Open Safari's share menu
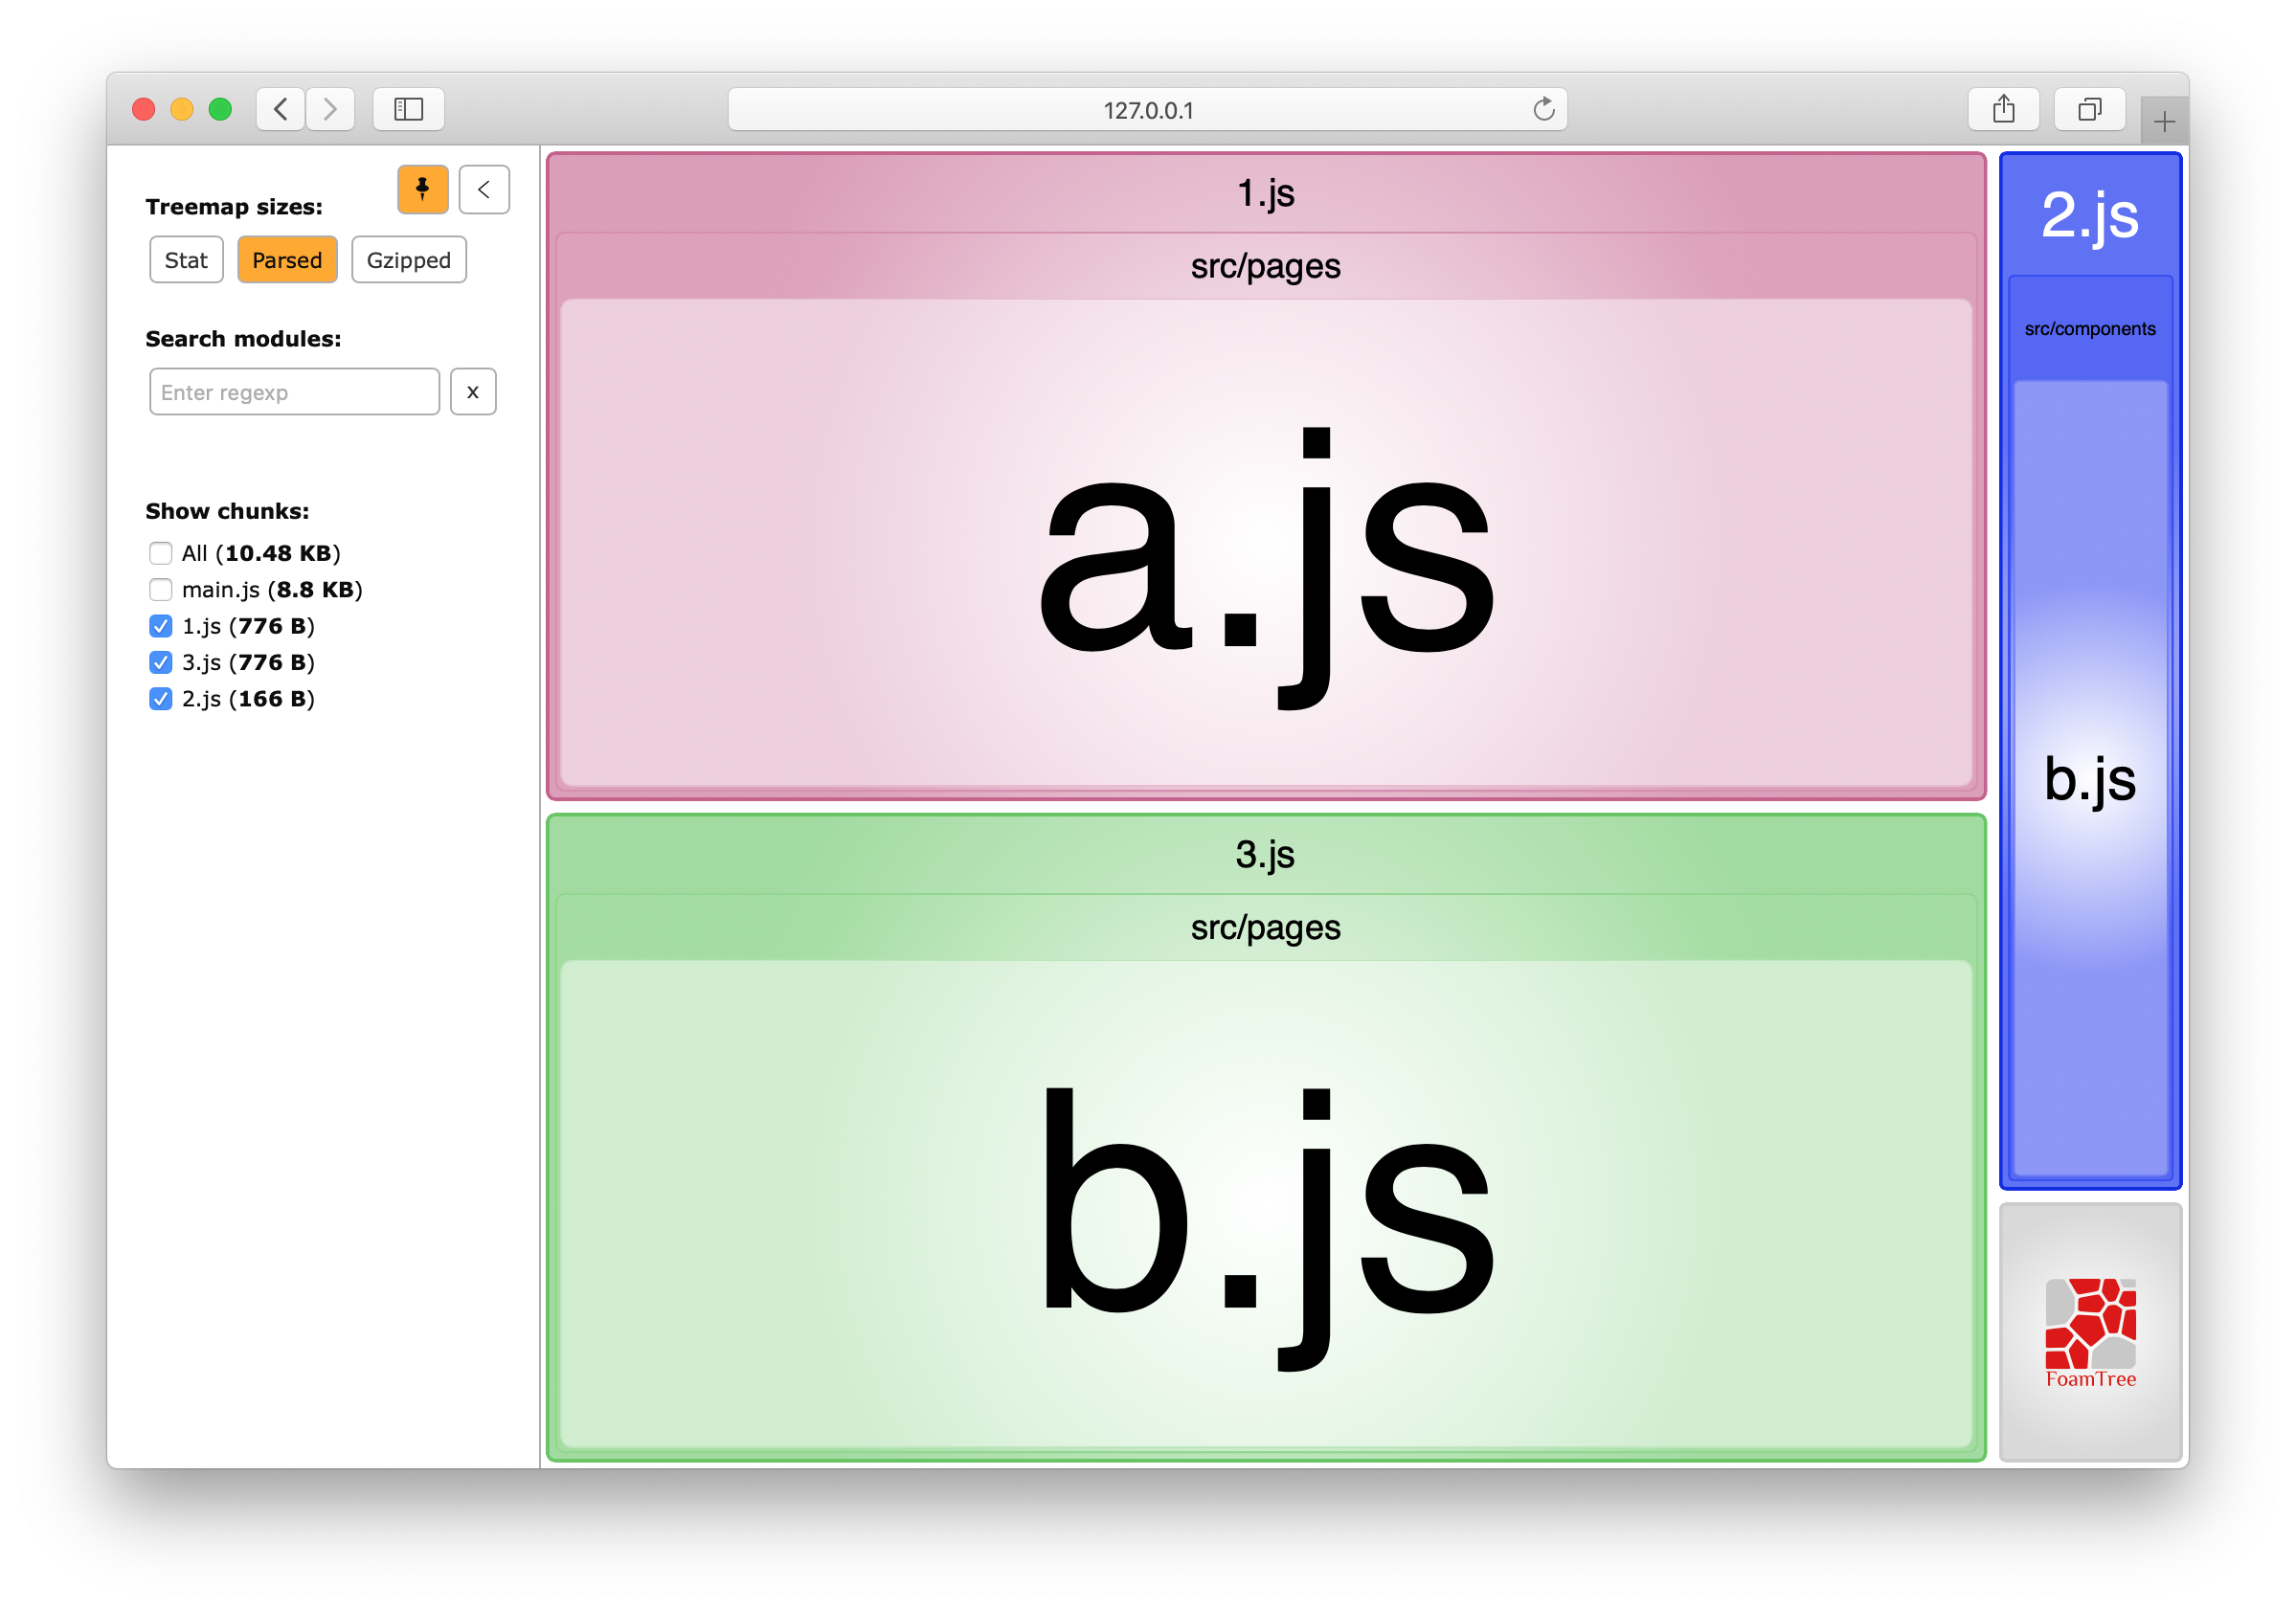Image resolution: width=2296 pixels, height=1610 pixels. [2003, 109]
